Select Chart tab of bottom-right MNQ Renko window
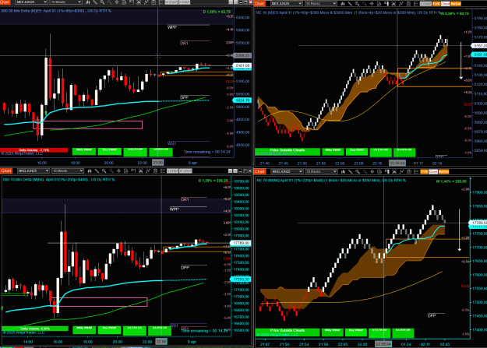 260,172
